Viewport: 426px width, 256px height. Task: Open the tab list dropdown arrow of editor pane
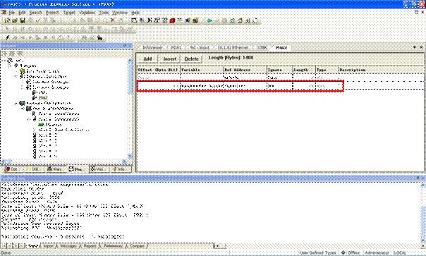[415, 47]
